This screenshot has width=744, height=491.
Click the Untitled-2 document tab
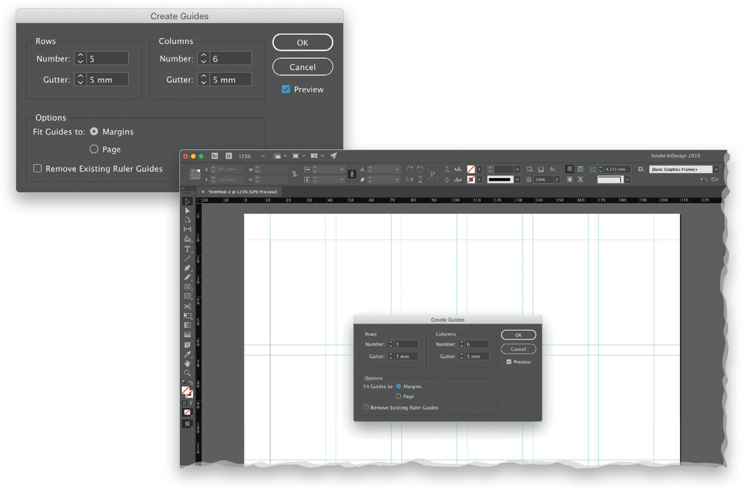tap(242, 191)
